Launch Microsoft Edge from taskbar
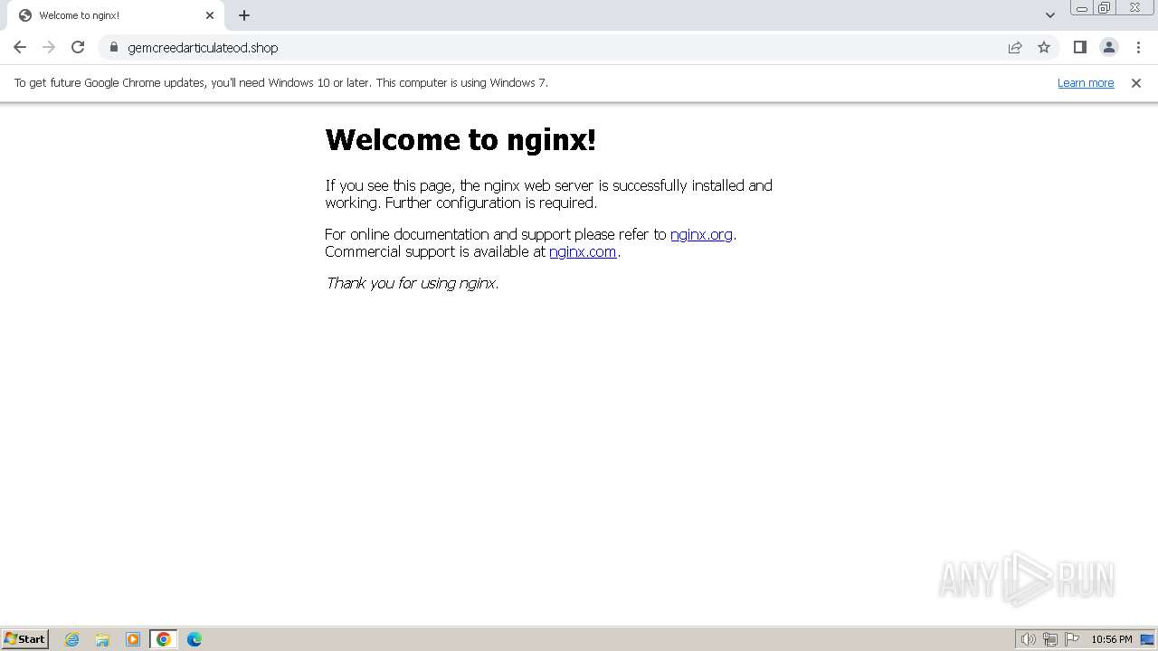 click(x=195, y=639)
